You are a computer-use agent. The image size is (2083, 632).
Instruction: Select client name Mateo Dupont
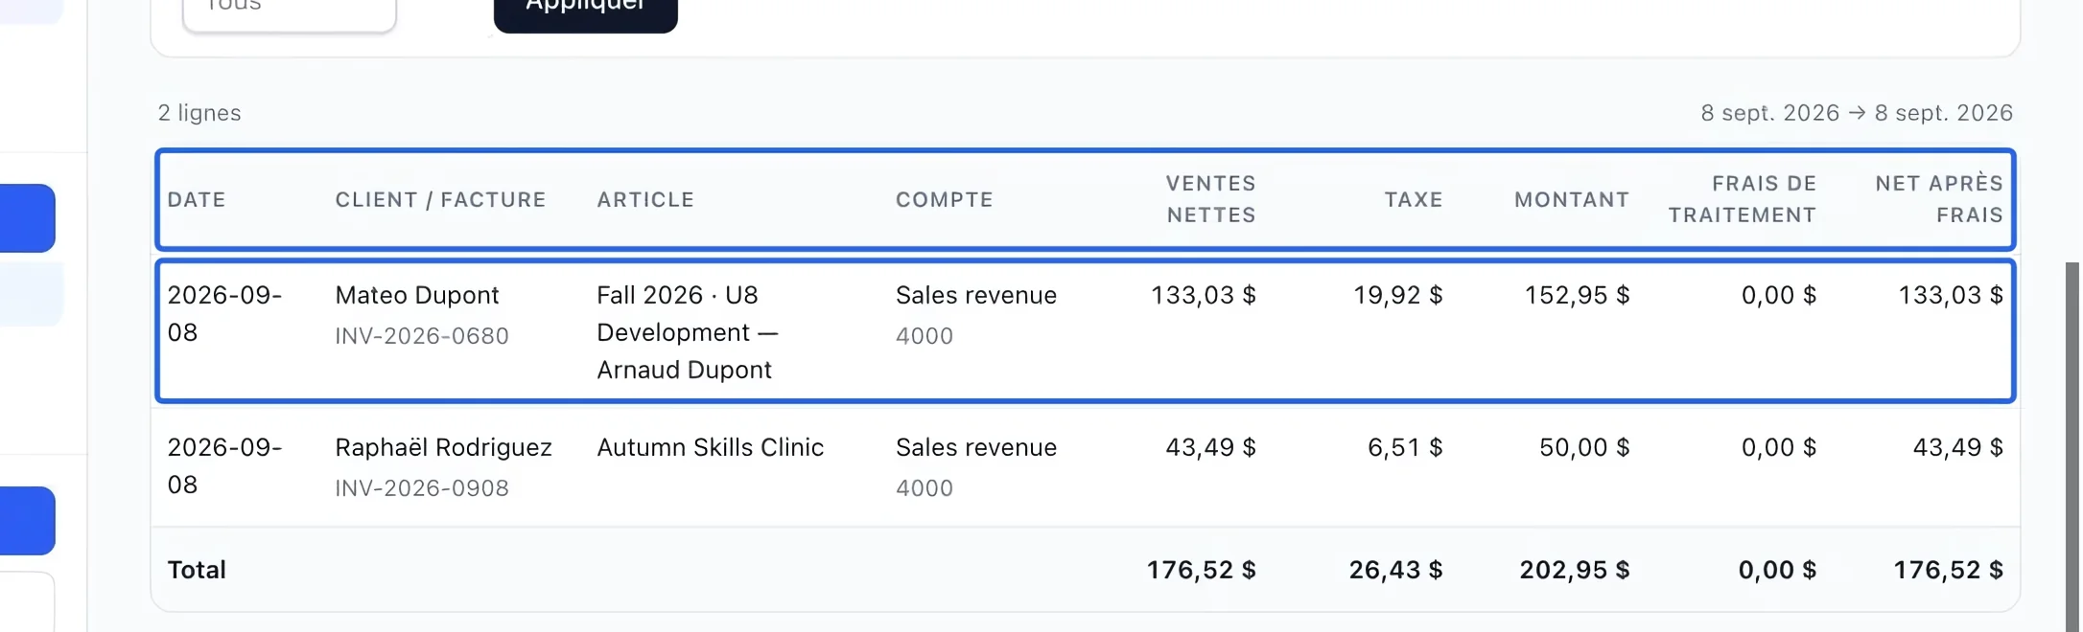417,295
